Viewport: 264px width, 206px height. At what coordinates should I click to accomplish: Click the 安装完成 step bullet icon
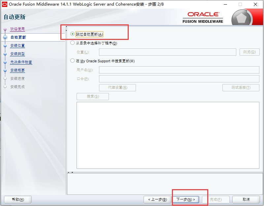(x=5, y=87)
